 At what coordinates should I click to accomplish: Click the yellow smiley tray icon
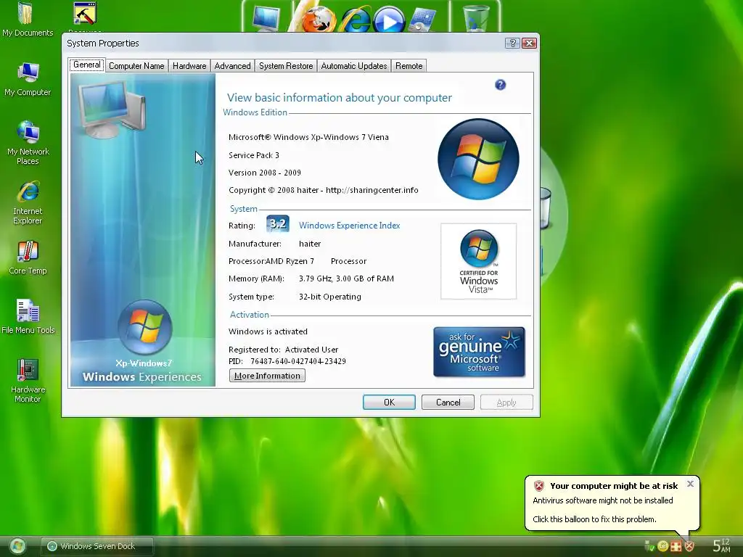pos(663,546)
